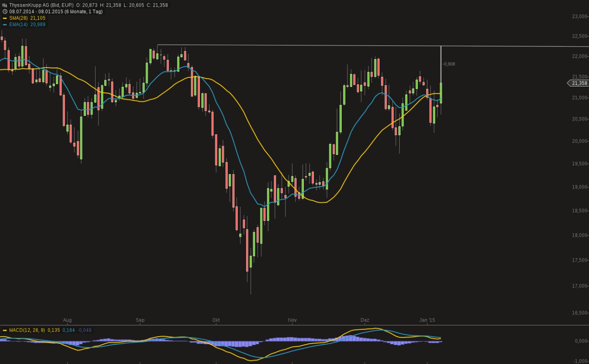
Task: Click the 19,000 price axis label
Action: pos(579,187)
